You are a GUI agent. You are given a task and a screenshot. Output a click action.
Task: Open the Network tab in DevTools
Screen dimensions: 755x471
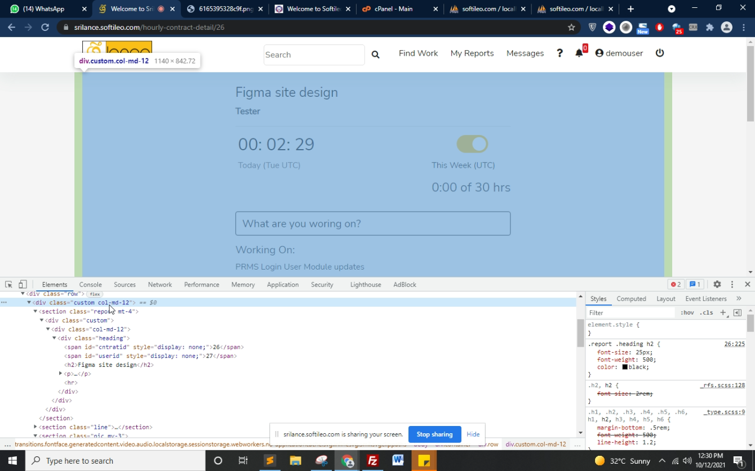pos(159,285)
